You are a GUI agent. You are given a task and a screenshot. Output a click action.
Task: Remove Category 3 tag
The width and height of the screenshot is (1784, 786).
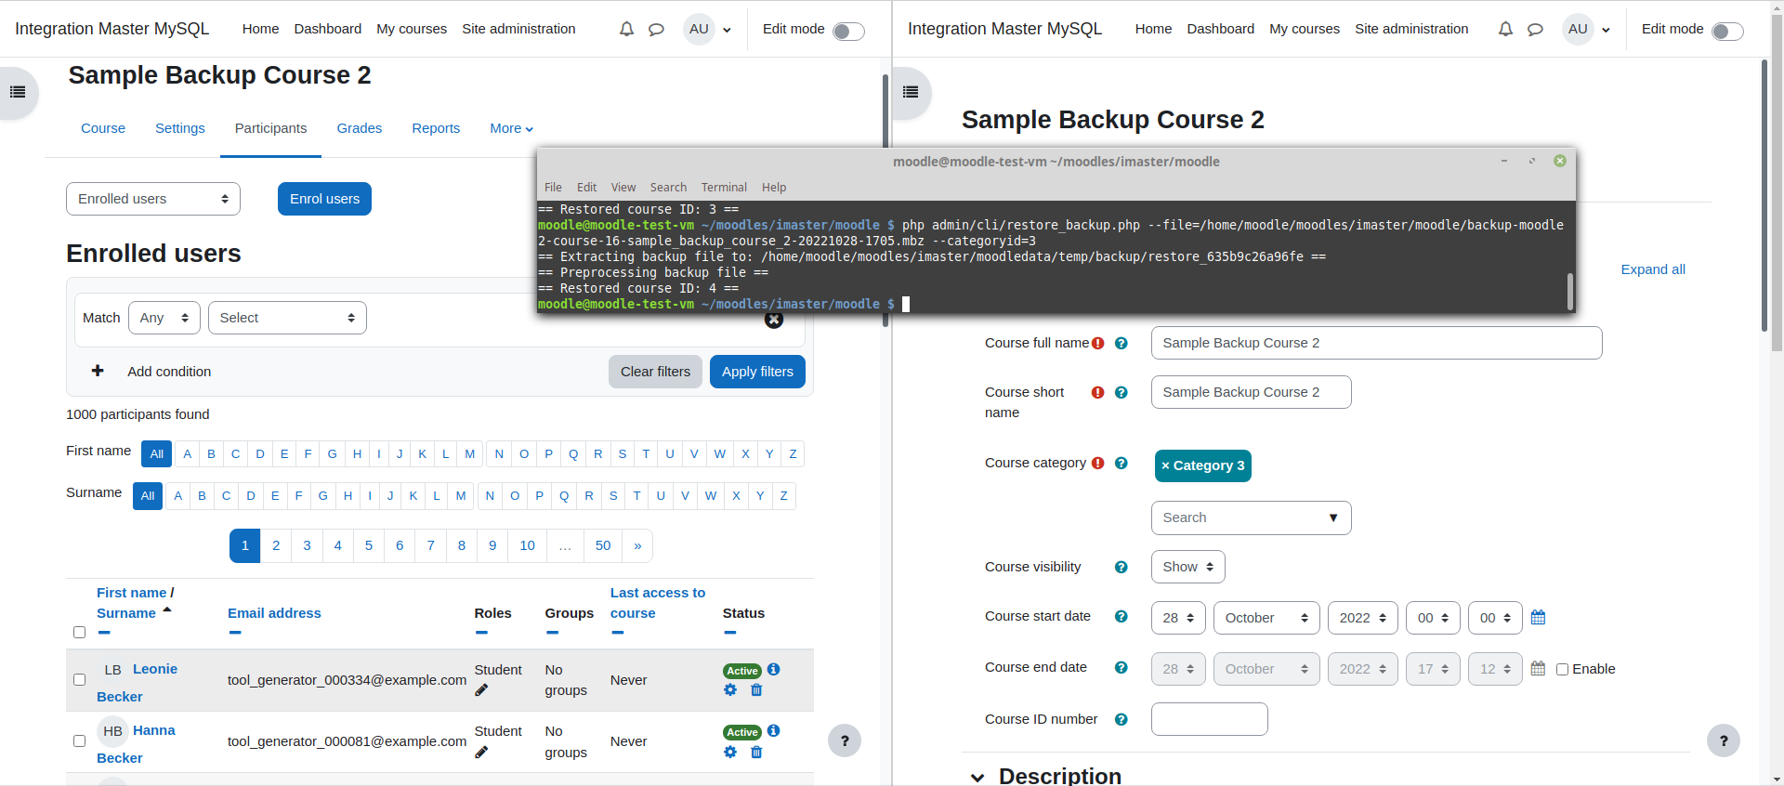(x=1203, y=465)
